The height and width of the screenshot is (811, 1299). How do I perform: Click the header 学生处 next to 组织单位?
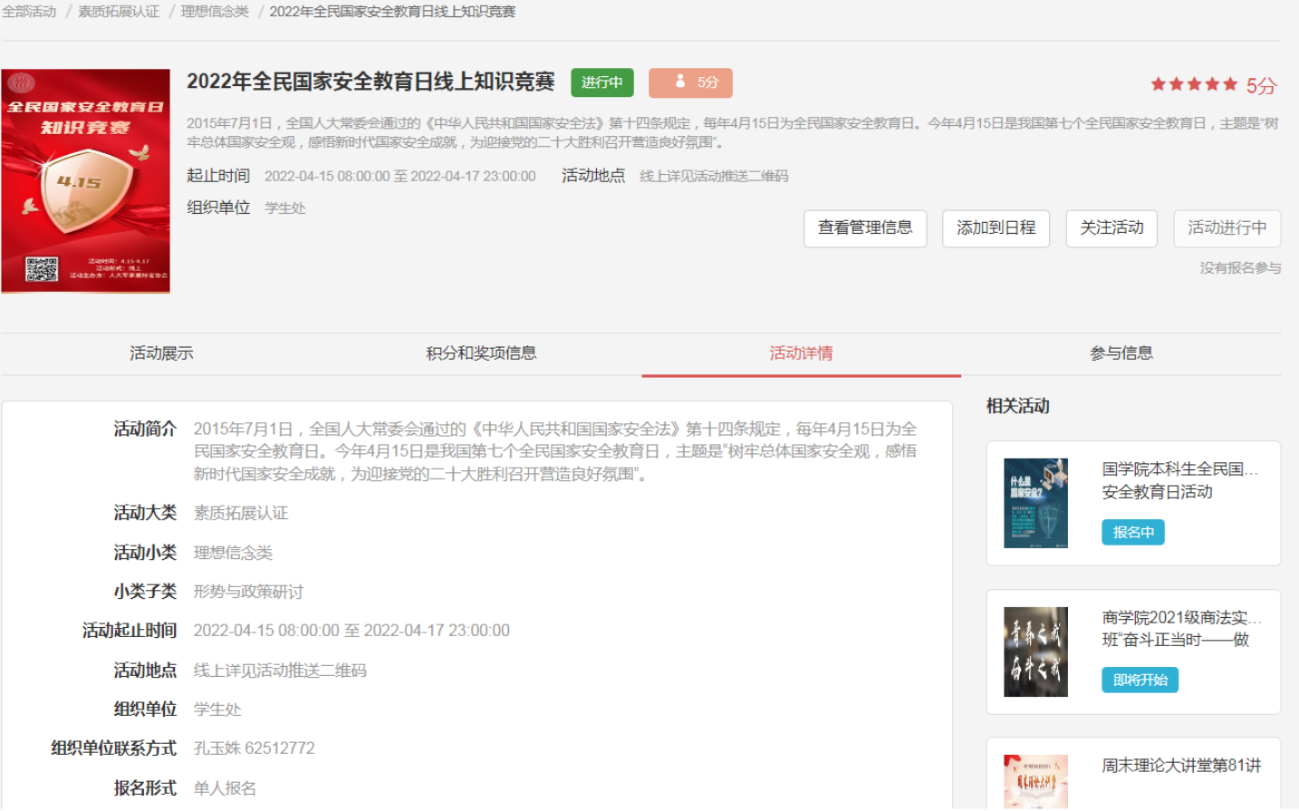click(x=285, y=208)
